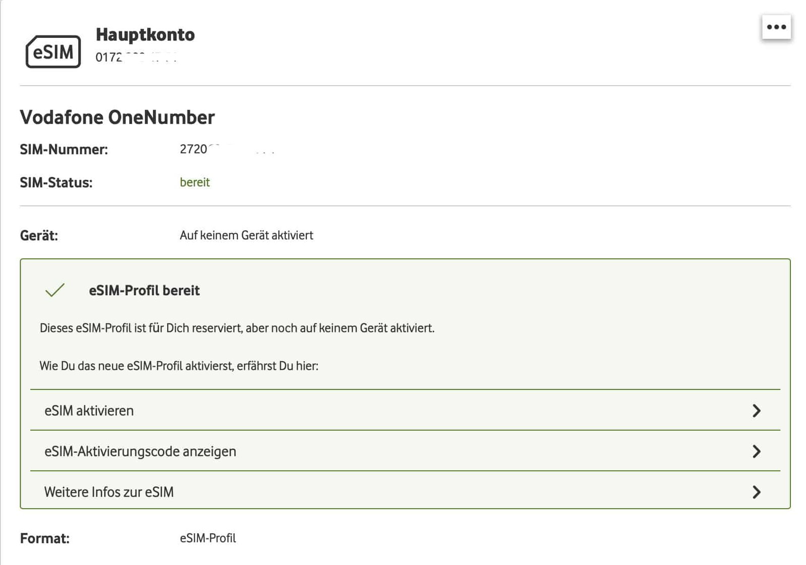The height and width of the screenshot is (565, 806).
Task: Click the chevron beside eSIM aktivieren
Action: (756, 410)
